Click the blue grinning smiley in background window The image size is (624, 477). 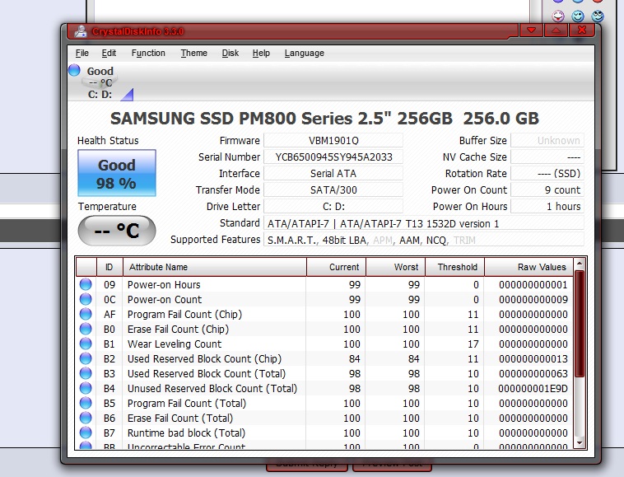pyautogui.click(x=578, y=16)
